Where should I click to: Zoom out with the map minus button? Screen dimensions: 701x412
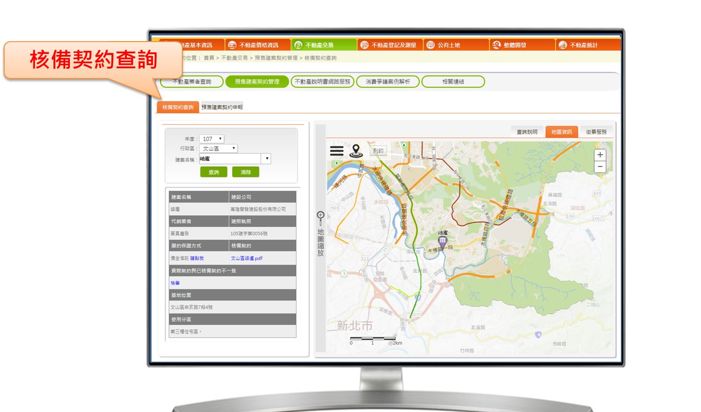(x=600, y=167)
